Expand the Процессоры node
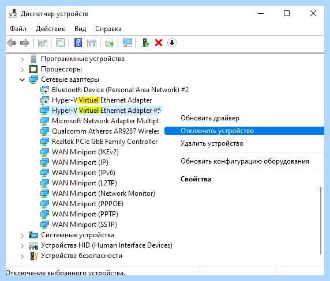This screenshot has width=330, height=281. click(22, 70)
